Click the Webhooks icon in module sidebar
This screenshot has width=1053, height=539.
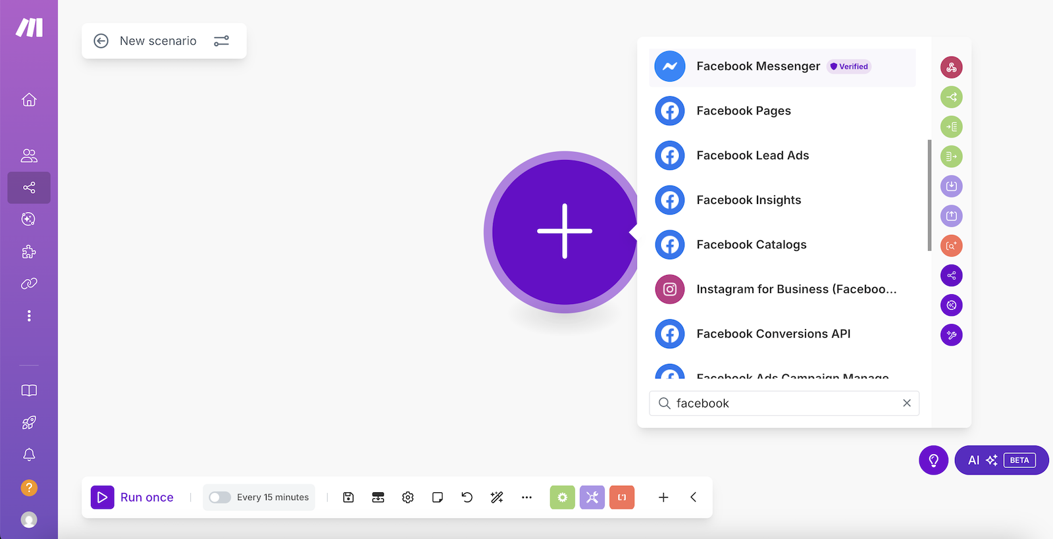point(951,67)
